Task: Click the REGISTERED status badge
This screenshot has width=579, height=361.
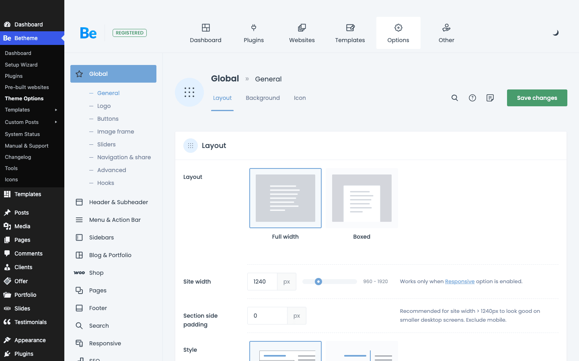Action: pos(129,33)
